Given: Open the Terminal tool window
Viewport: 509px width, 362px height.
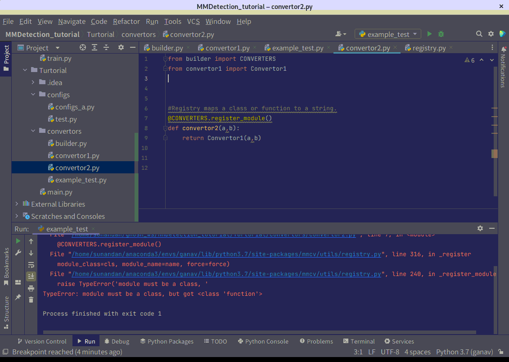Looking at the screenshot, I should [359, 341].
